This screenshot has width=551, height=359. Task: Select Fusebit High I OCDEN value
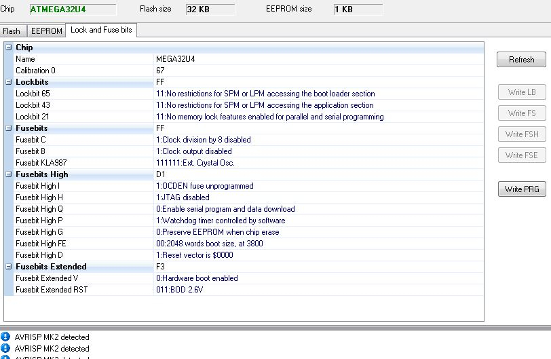coord(318,186)
